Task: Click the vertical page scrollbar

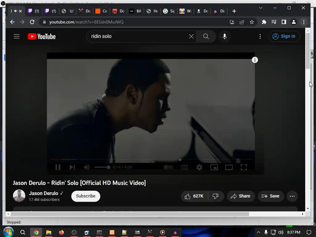Action: point(308,52)
